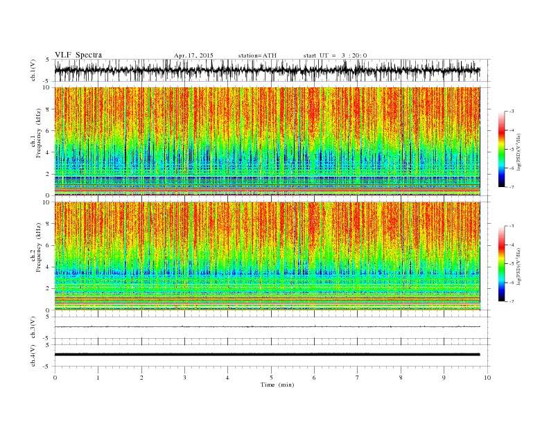Image resolution: width=549 pixels, height=424 pixels.
Task: Click the "station=ATH" header label
Action: pos(257,55)
